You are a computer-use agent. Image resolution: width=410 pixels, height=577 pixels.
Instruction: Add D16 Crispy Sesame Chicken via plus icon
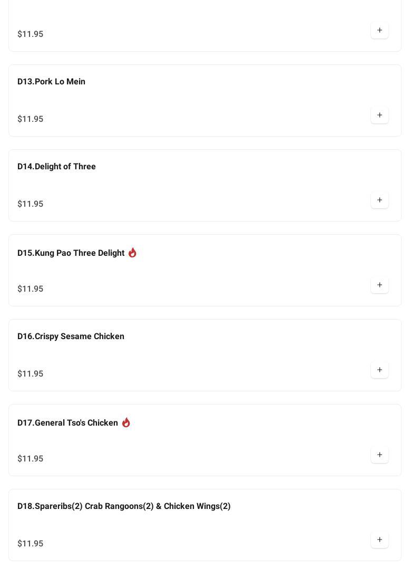(379, 370)
